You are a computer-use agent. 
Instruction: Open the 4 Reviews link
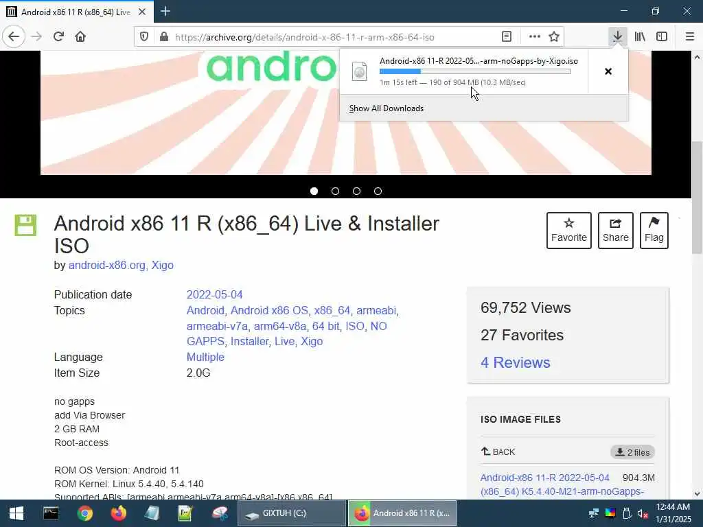tap(515, 362)
